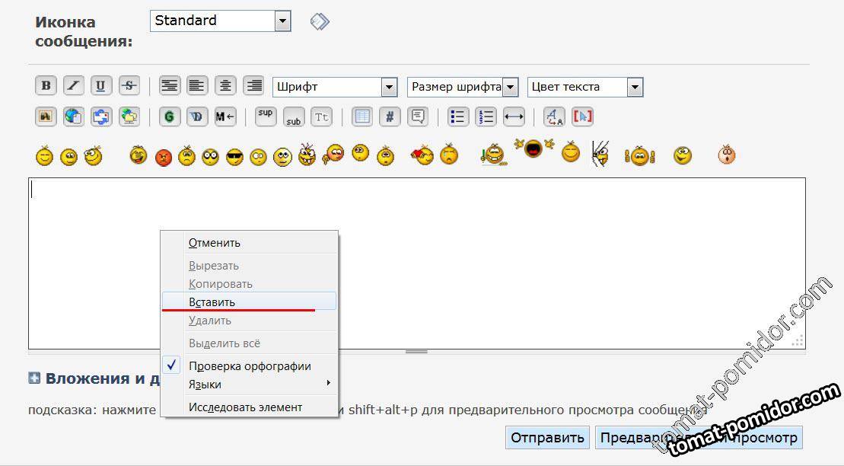Toggle Проверка орфографии spell check

(x=250, y=366)
